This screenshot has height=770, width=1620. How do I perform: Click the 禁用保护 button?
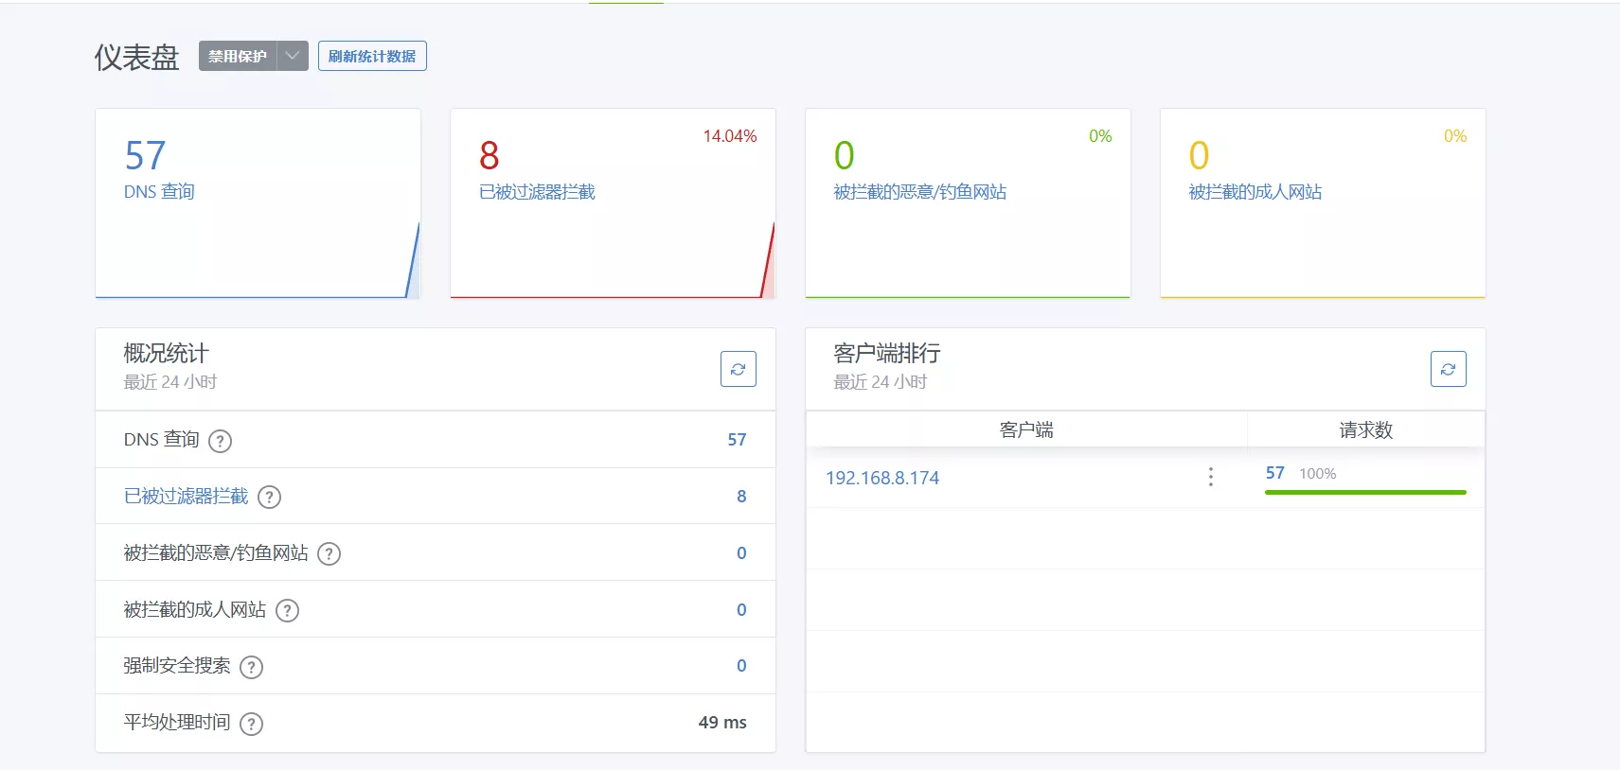[238, 56]
